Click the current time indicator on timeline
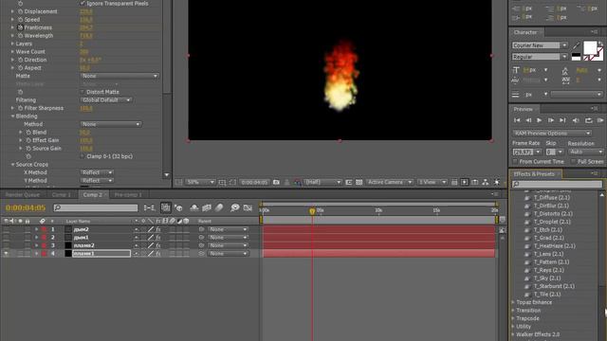The width and height of the screenshot is (607, 341). click(312, 211)
